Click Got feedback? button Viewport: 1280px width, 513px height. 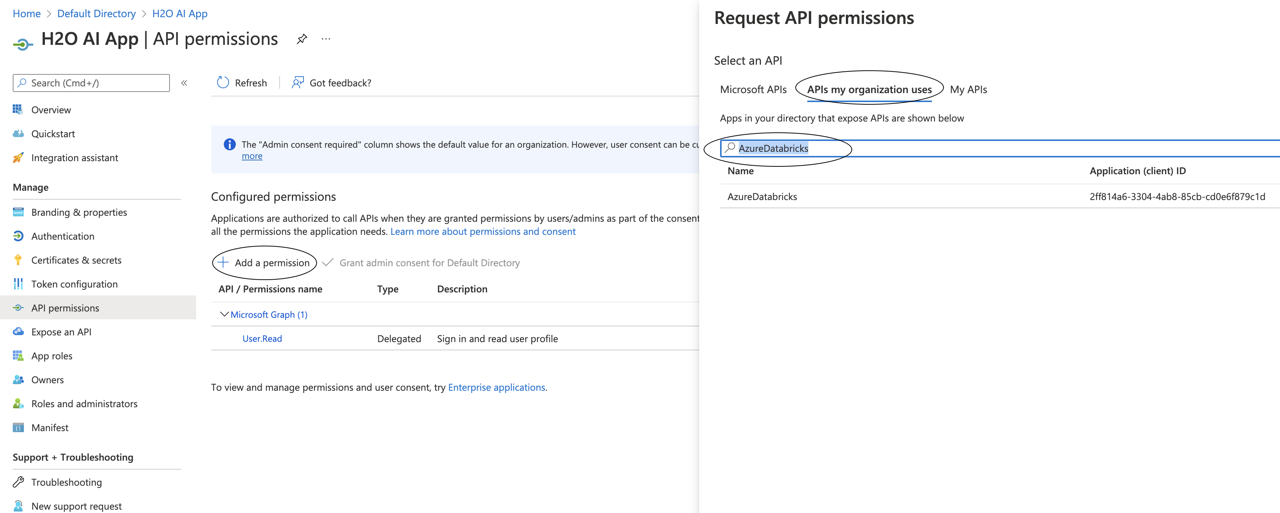[332, 82]
